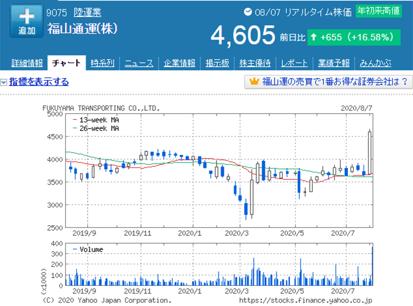
Task: Click the Volume legend label
Action: click(x=91, y=249)
